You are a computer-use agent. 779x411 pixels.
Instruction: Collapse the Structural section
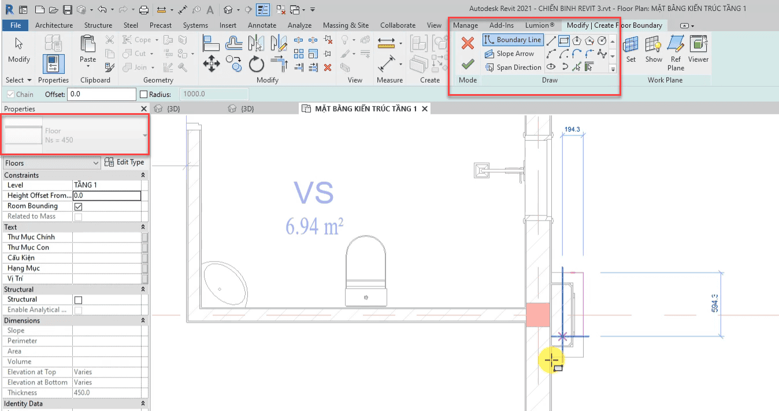pyautogui.click(x=143, y=289)
